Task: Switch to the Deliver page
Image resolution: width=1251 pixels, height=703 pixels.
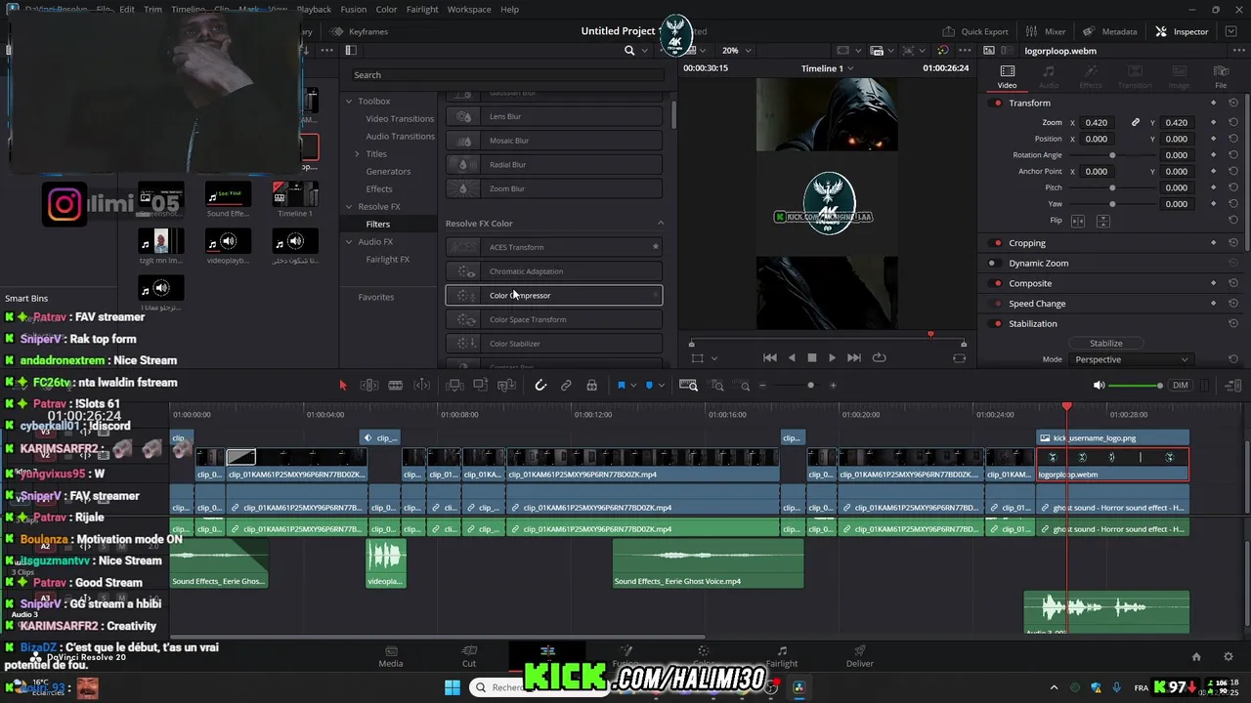Action: click(x=860, y=657)
